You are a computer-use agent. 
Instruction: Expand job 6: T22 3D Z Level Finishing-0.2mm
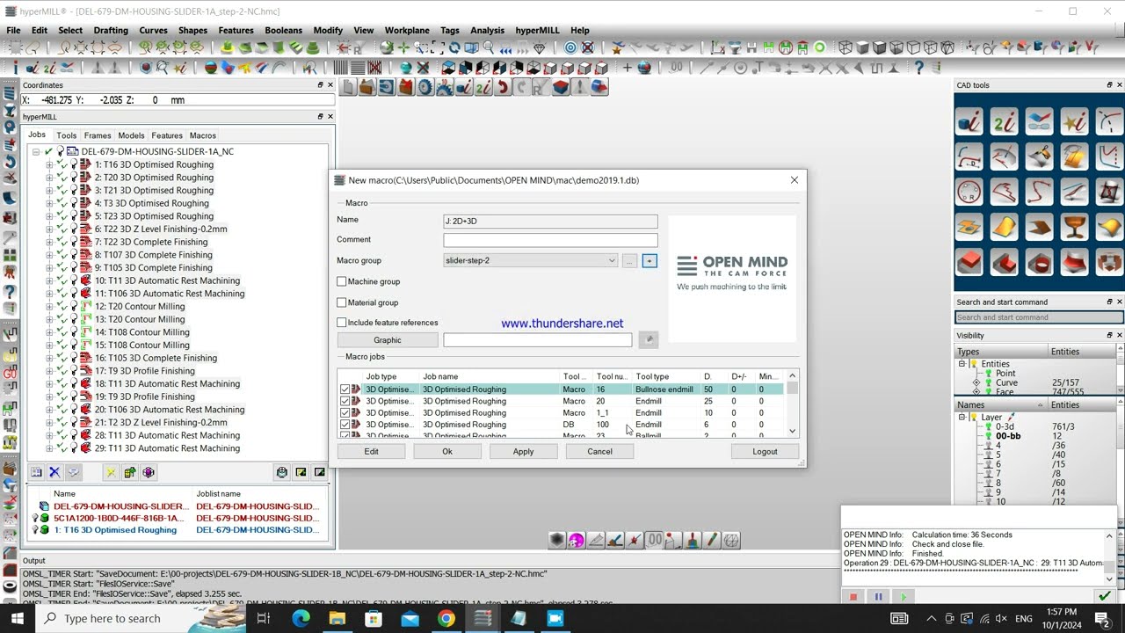pos(50,229)
